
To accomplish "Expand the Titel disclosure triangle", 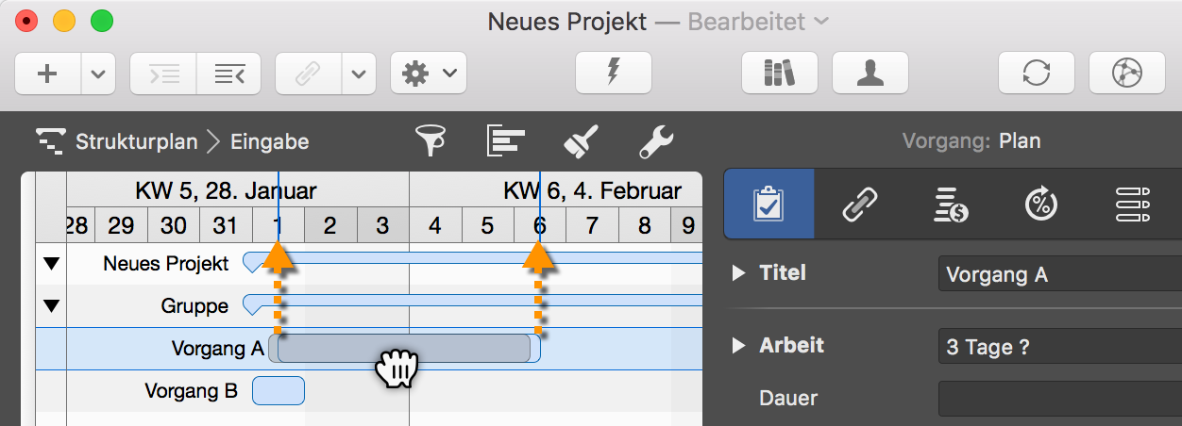I will pos(739,273).
